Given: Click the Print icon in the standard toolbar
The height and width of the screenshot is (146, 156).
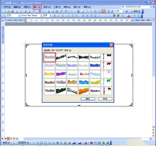Looking at the screenshot, I should pos(25,11).
